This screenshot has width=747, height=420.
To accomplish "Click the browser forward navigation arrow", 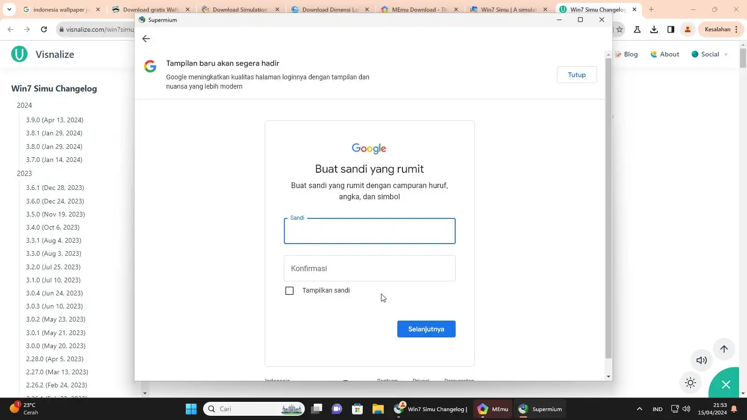I will point(27,29).
